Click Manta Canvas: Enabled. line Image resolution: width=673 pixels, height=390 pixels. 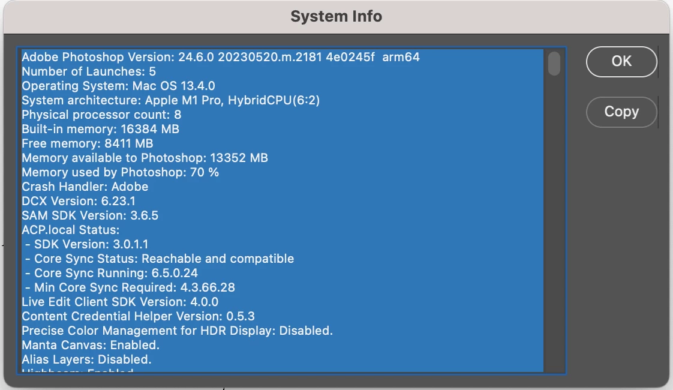point(91,345)
